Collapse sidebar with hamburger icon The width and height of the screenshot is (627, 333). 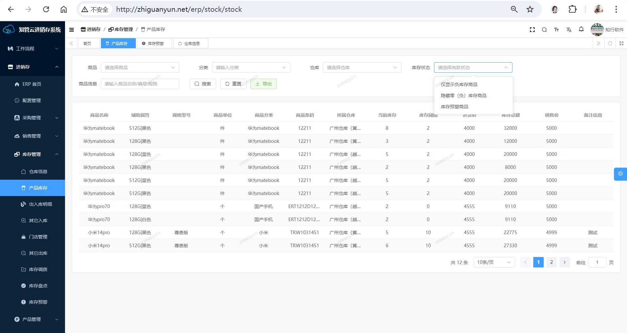72,30
